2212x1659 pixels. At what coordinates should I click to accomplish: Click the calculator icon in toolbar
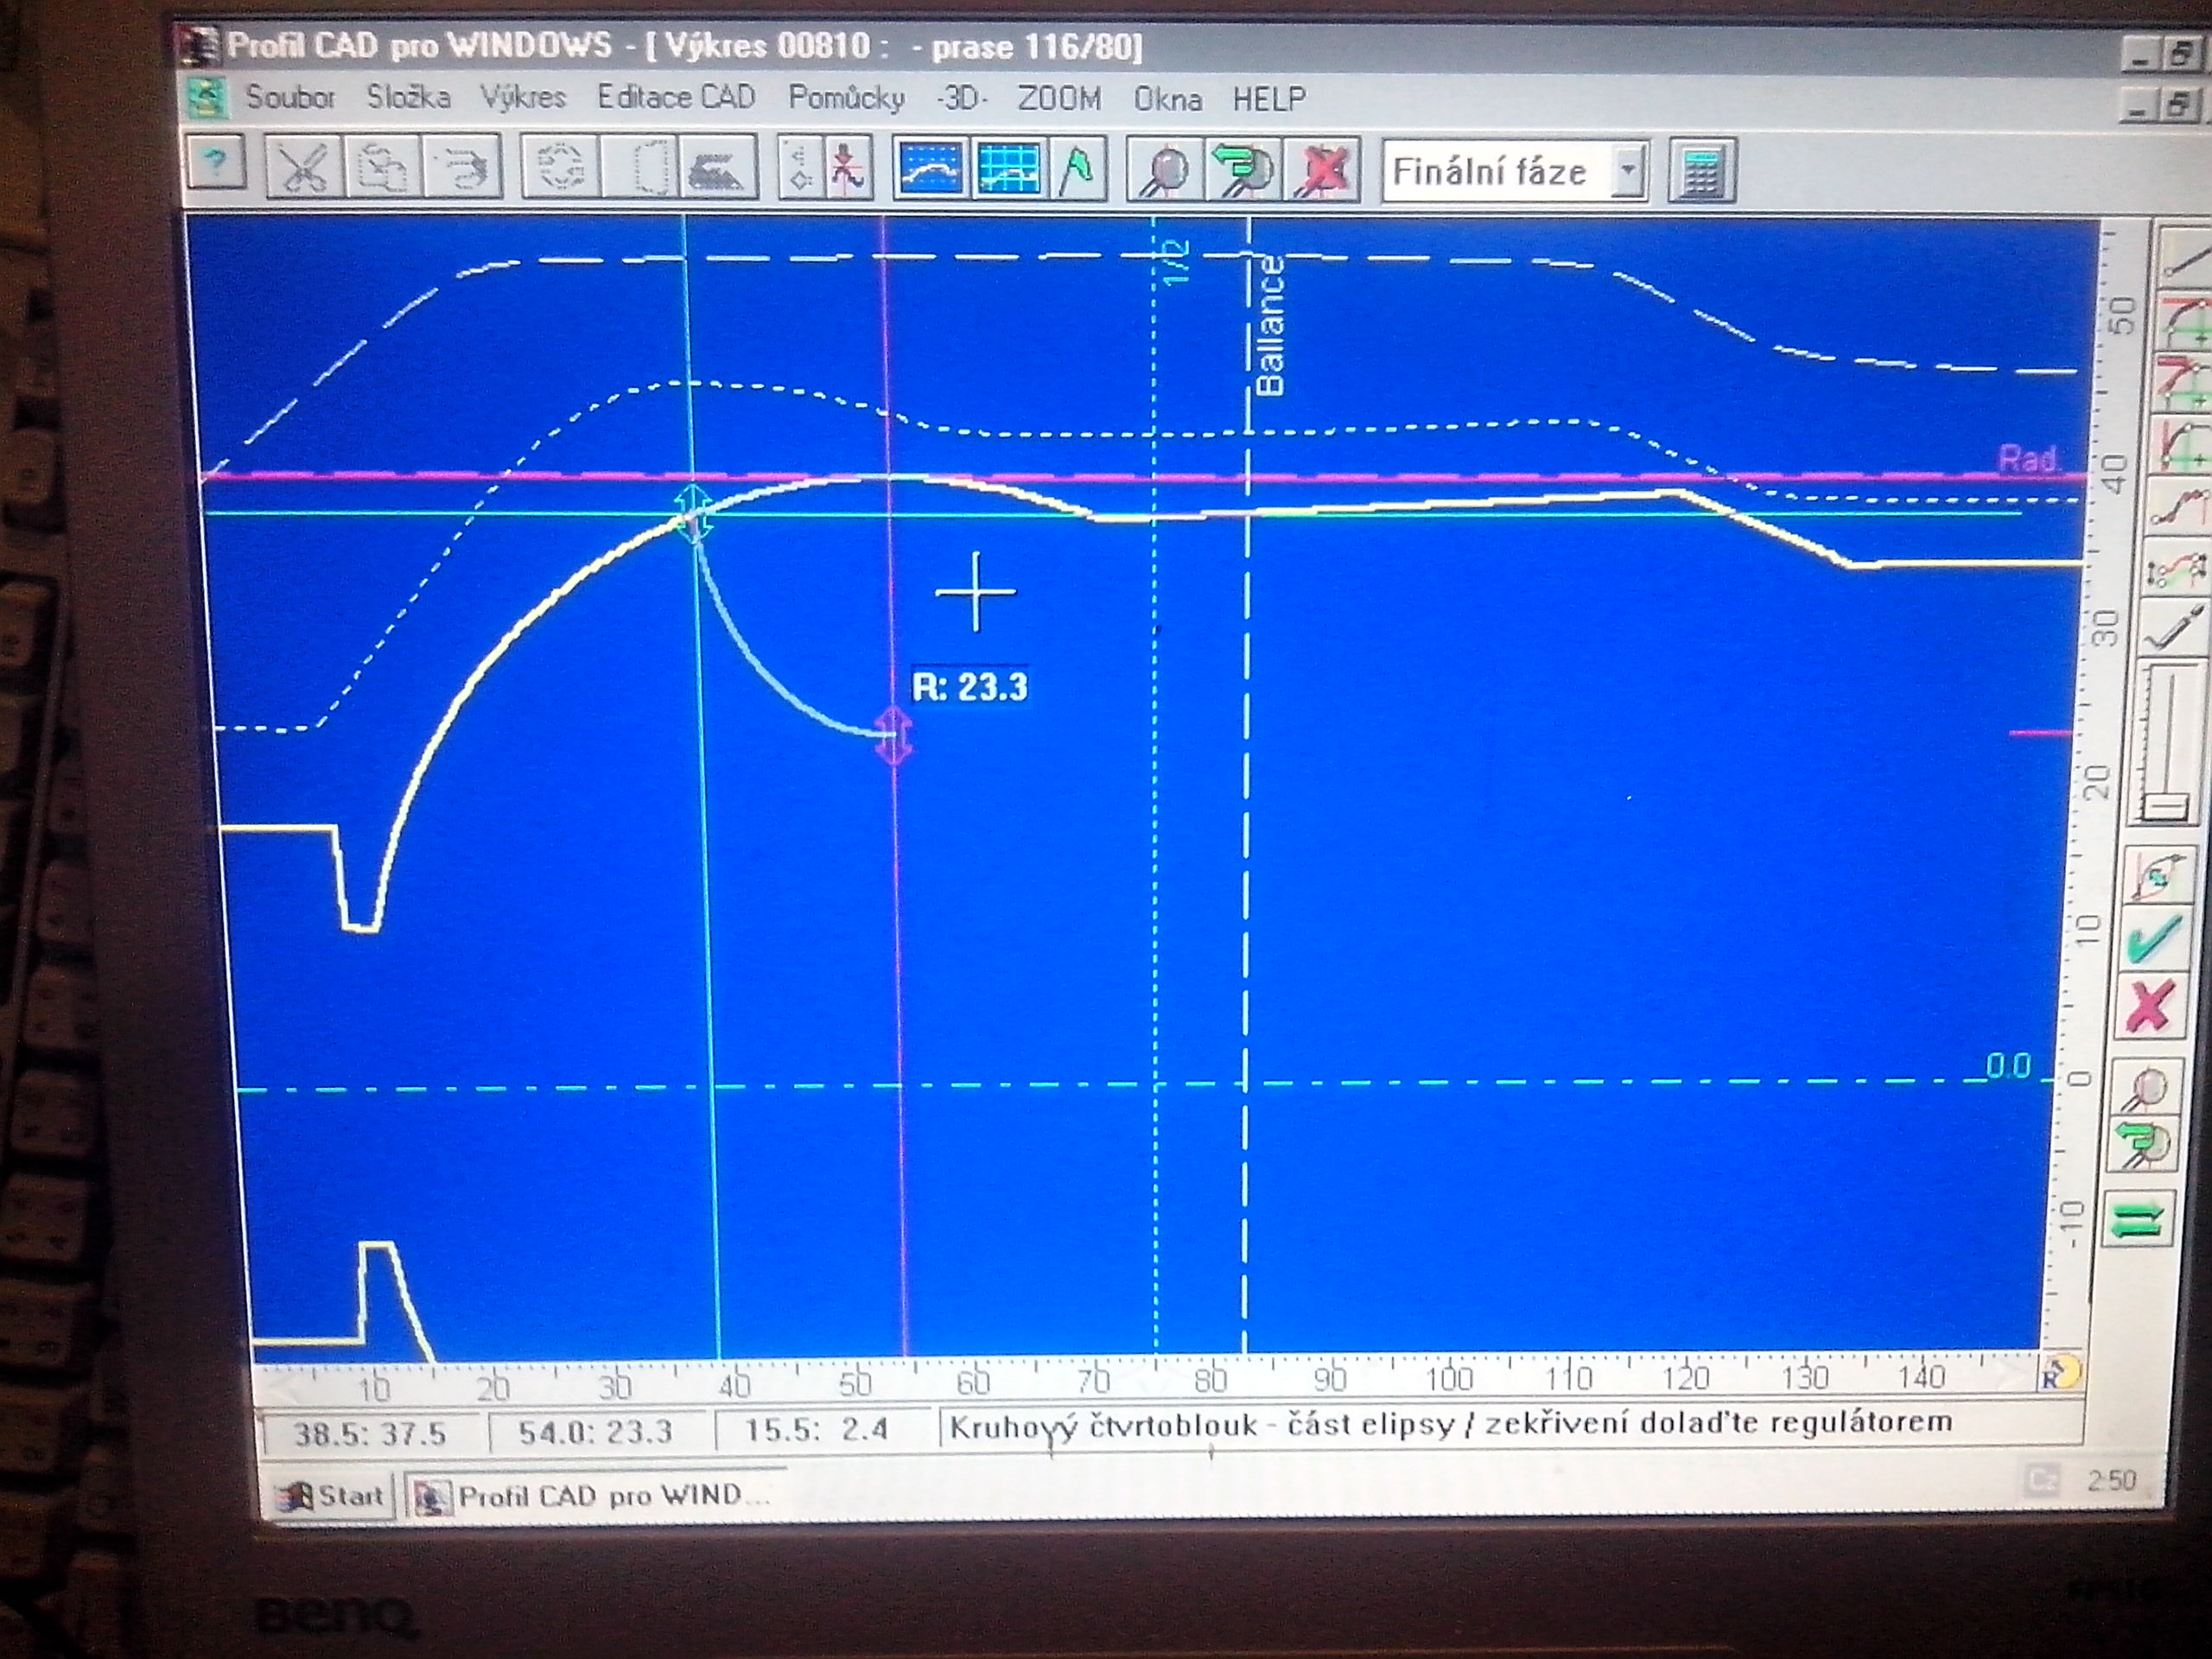click(x=1701, y=172)
